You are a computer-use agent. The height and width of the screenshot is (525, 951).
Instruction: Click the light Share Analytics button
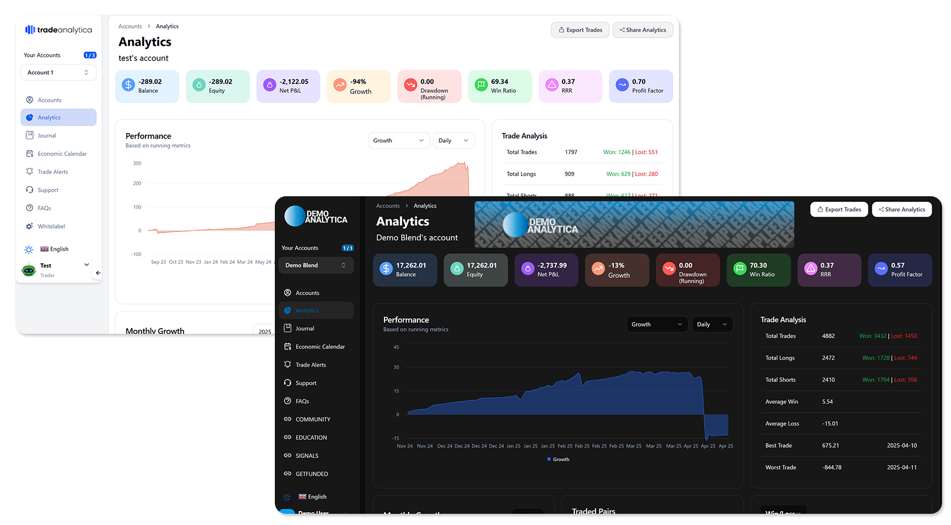pyautogui.click(x=643, y=30)
